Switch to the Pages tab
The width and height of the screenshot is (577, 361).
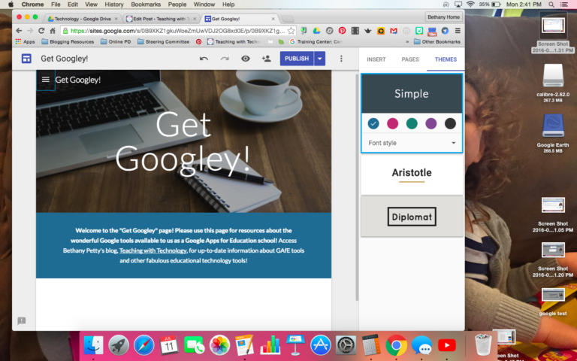410,59
